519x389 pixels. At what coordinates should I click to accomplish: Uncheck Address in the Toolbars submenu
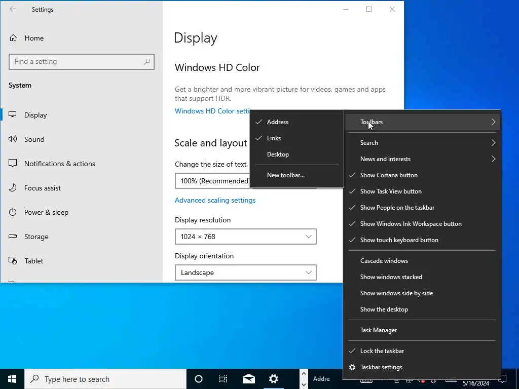[x=296, y=122]
